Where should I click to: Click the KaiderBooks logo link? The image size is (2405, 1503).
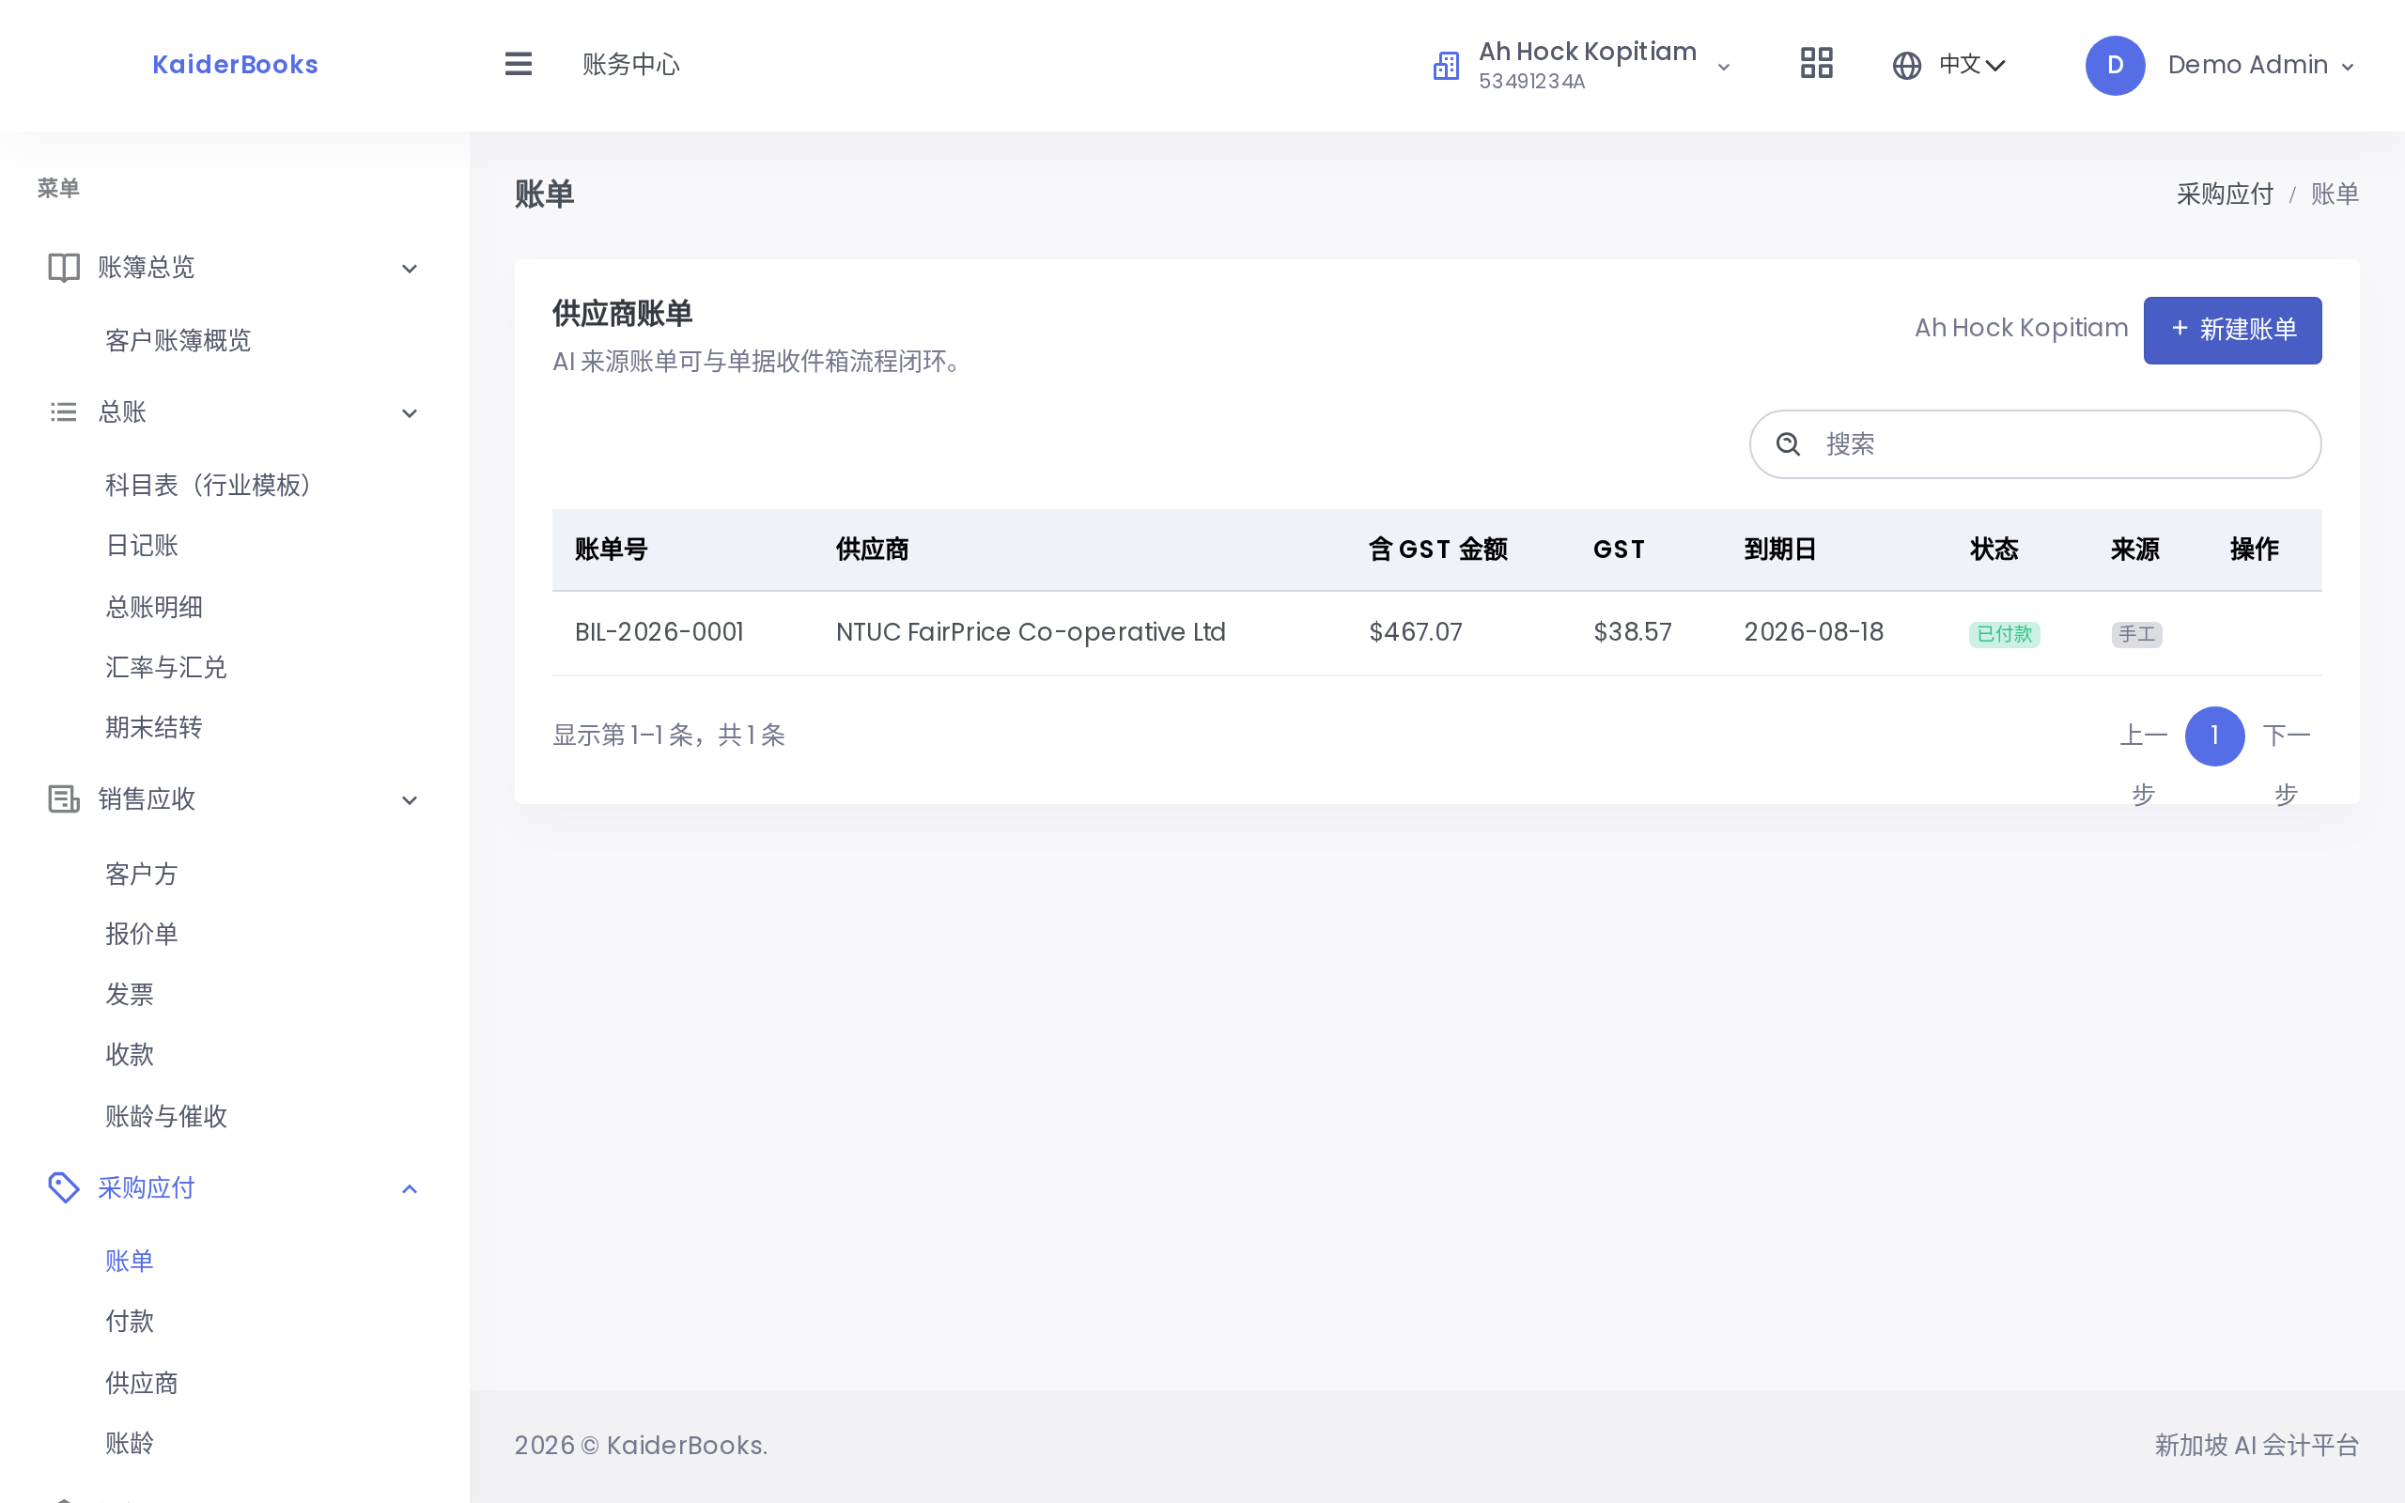(235, 65)
